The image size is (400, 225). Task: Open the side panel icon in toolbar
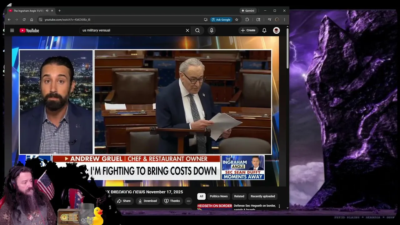tap(258, 20)
